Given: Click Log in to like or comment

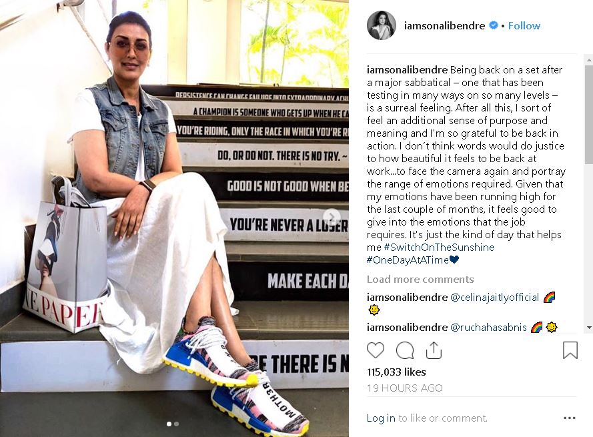Looking at the screenshot, I should 381,418.
